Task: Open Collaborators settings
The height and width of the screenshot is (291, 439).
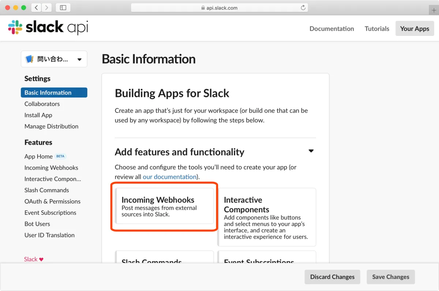Action: (42, 104)
